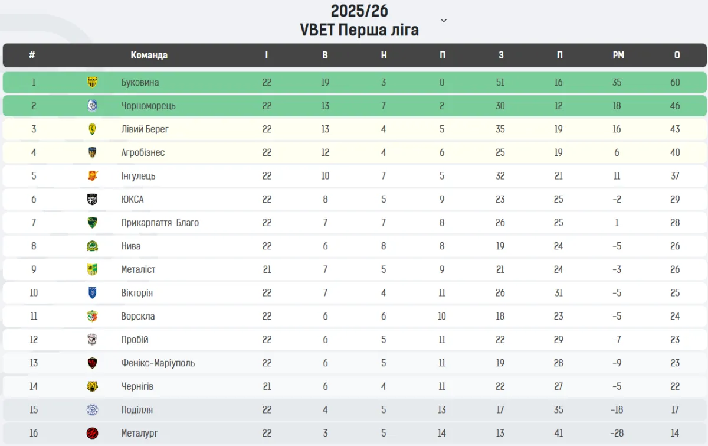The width and height of the screenshot is (708, 446).
Task: Select the Нива team name
Action: 131,246
